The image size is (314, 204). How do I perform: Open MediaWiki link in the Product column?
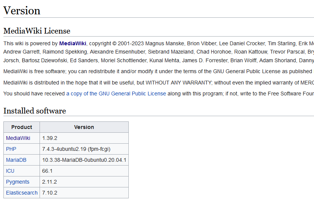pos(18,138)
